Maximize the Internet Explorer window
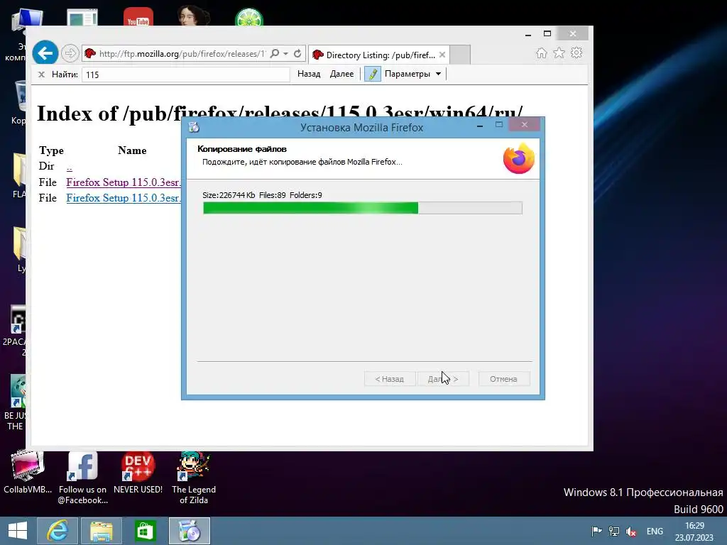Screen dimensions: 727x545 [547, 34]
